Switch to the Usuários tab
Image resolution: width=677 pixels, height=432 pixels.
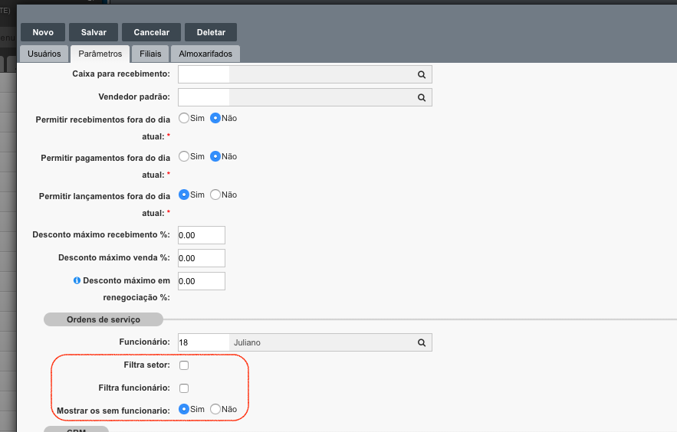(44, 54)
